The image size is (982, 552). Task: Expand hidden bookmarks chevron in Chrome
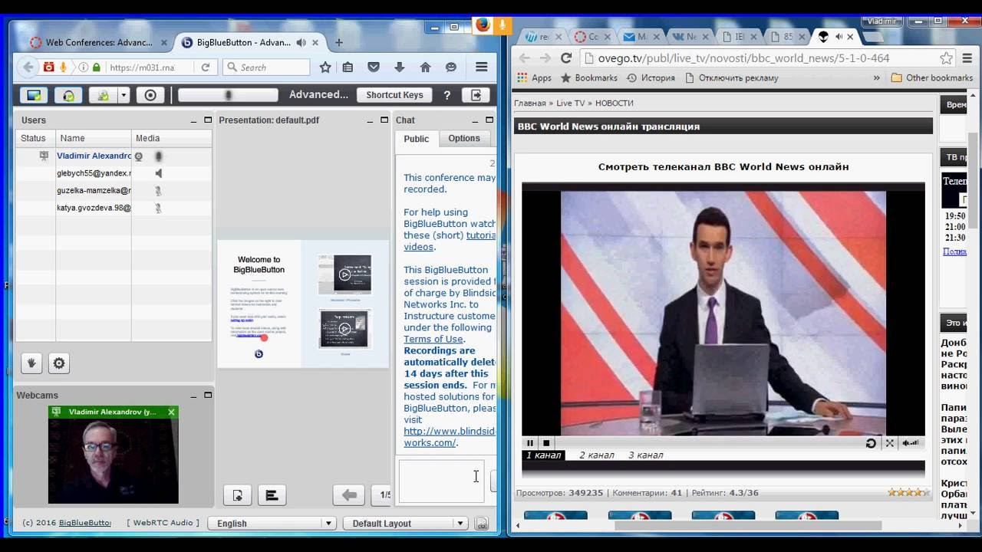tap(877, 77)
